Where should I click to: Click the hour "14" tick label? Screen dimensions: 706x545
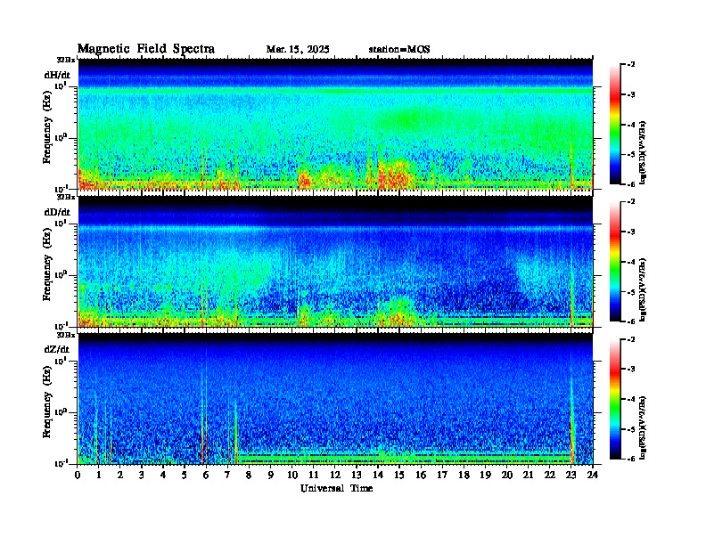point(378,475)
